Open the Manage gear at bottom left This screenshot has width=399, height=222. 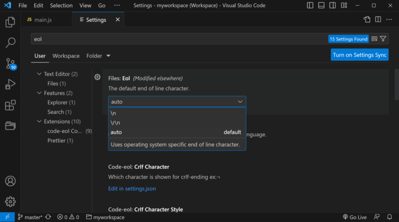tap(10, 202)
